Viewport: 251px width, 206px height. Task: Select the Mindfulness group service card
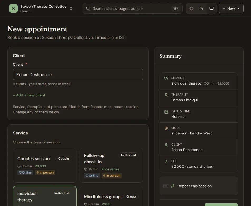click(111, 196)
